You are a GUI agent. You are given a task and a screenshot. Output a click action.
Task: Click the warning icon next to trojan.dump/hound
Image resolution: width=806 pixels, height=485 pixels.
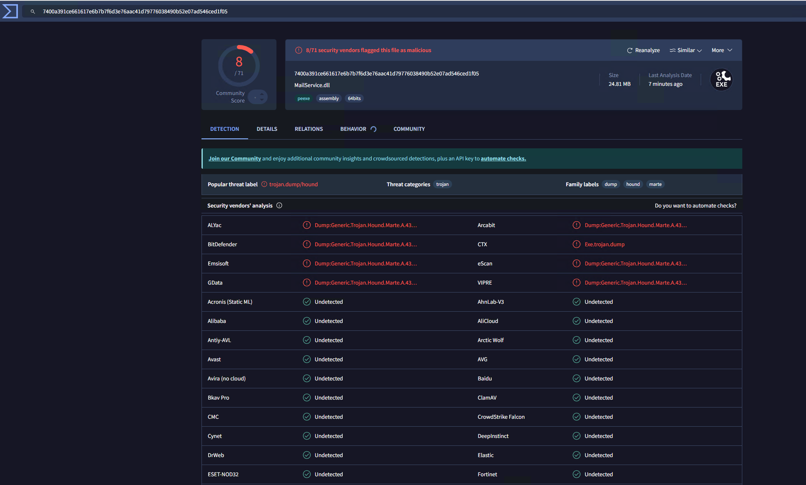[x=264, y=184]
